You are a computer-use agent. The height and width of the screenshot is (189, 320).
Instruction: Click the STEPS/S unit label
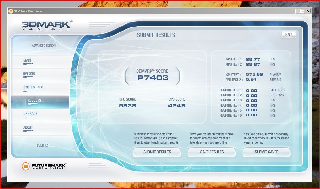tap(275, 80)
